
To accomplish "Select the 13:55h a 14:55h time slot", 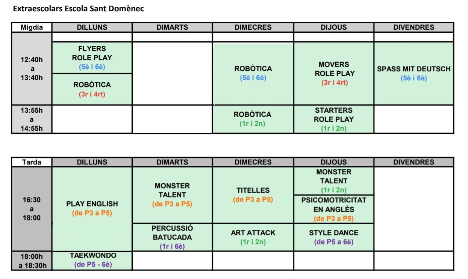I will click(32, 119).
